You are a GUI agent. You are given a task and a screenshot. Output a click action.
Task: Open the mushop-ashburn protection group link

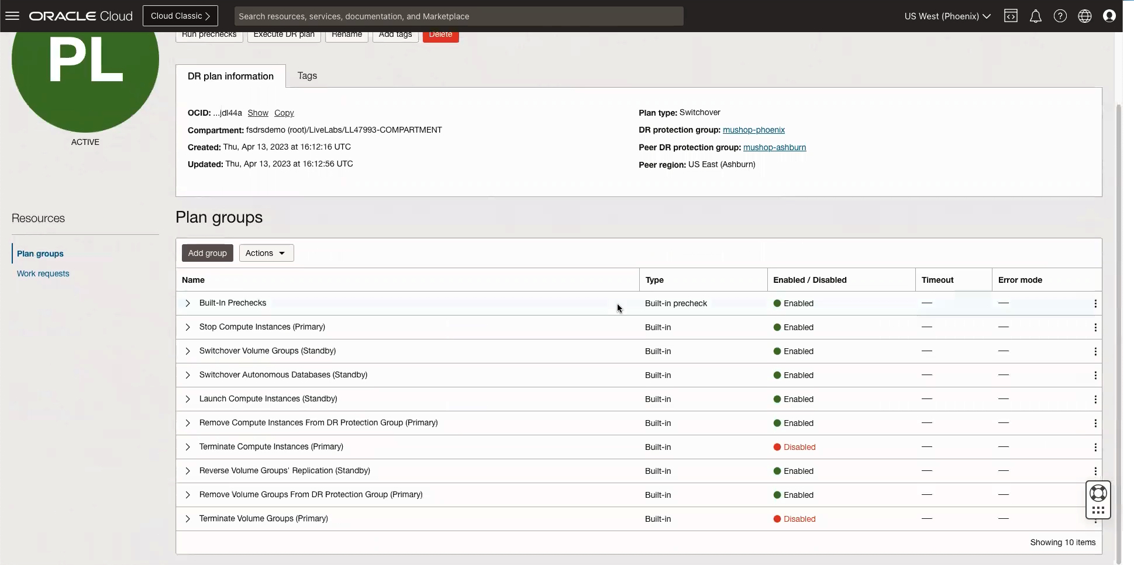(x=774, y=147)
